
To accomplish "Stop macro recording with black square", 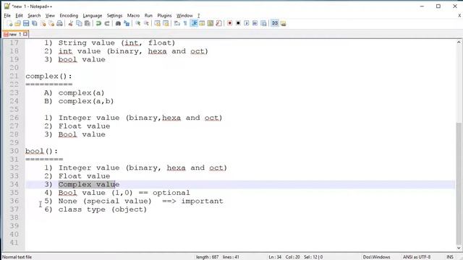I will click(238, 23).
